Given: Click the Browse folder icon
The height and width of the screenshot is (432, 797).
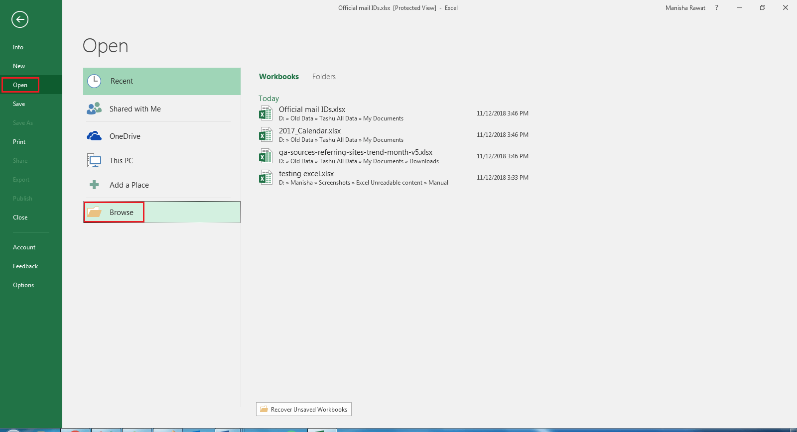Looking at the screenshot, I should pyautogui.click(x=94, y=212).
